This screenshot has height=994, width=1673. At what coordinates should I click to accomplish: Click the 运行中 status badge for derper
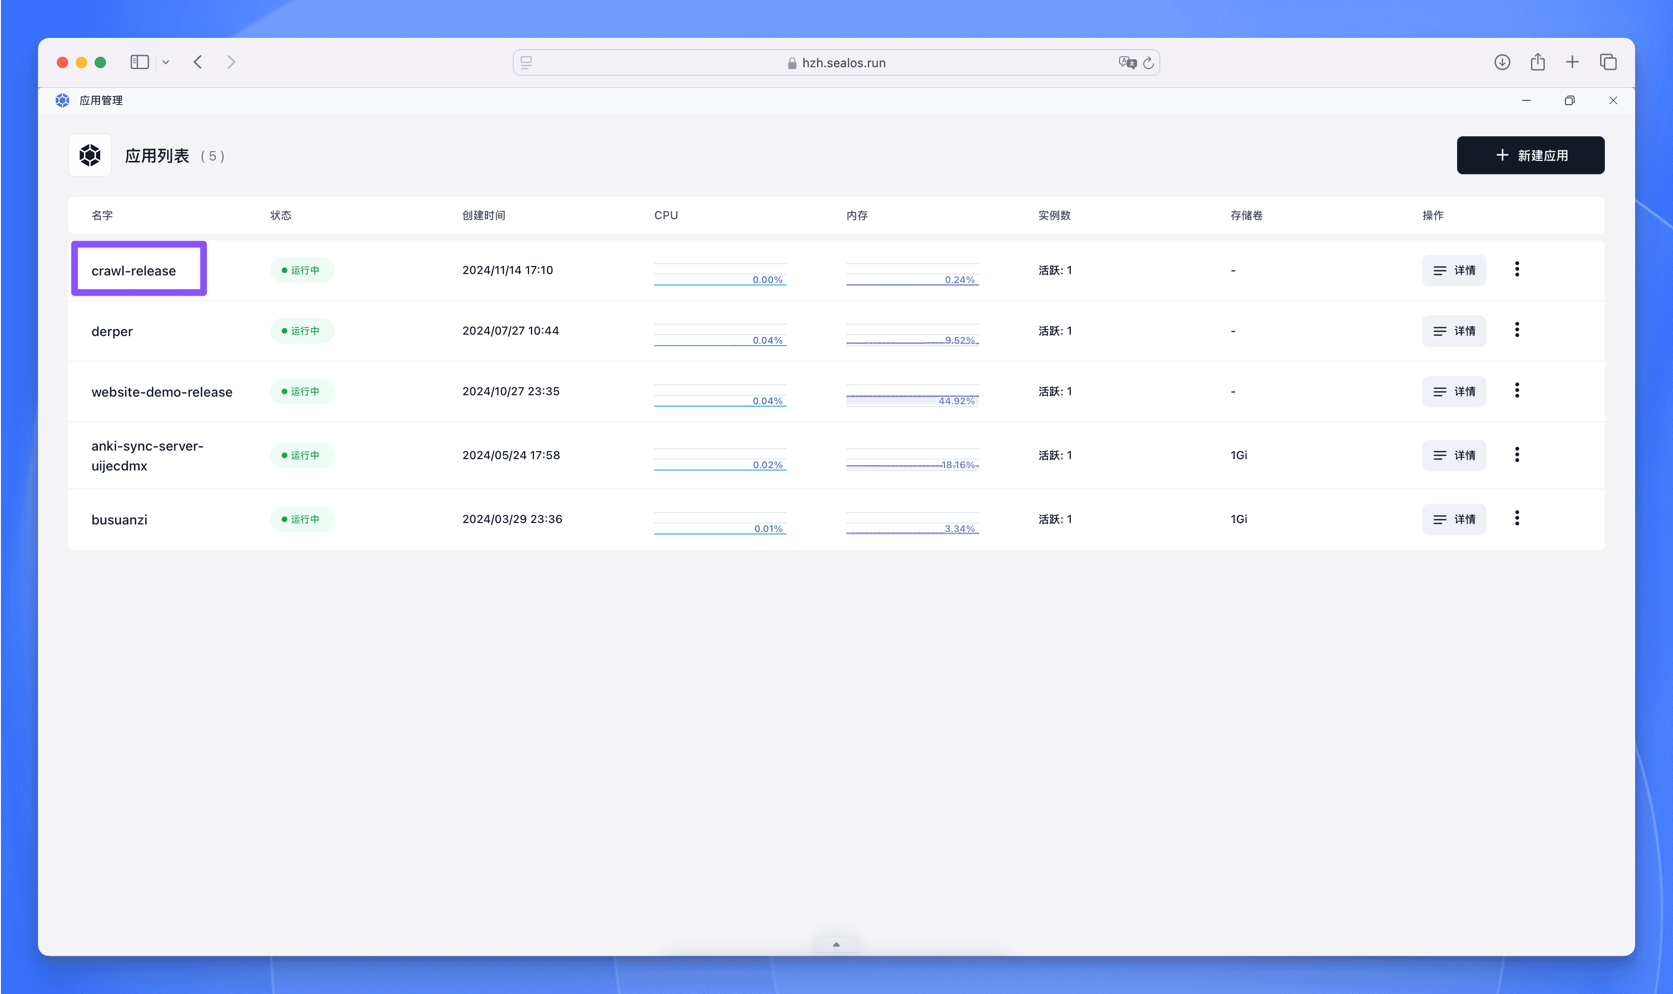tap(302, 331)
